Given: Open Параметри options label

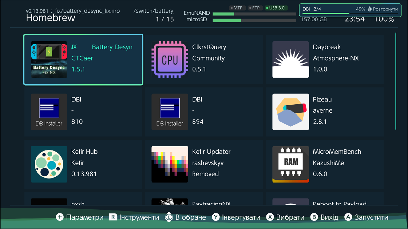Looking at the screenshot, I should click(85, 218).
